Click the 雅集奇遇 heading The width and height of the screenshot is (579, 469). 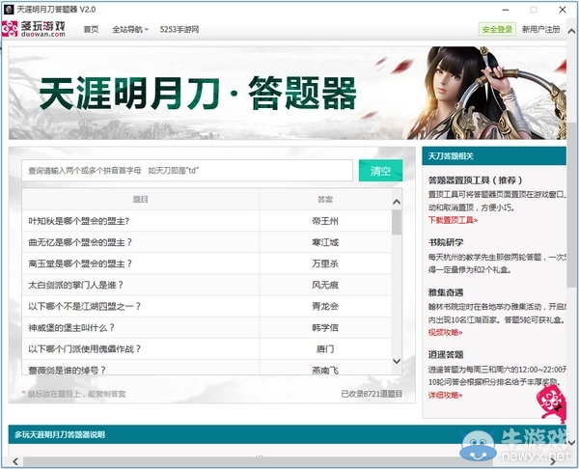click(x=446, y=292)
